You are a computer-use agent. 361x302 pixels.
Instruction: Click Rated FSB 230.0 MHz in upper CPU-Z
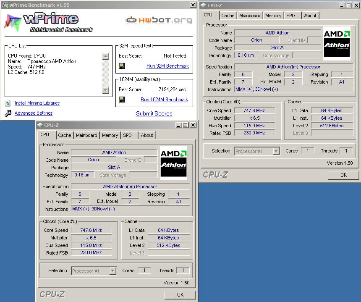254,133
